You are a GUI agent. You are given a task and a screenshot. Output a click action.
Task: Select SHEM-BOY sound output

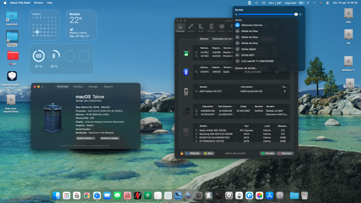pos(269,55)
